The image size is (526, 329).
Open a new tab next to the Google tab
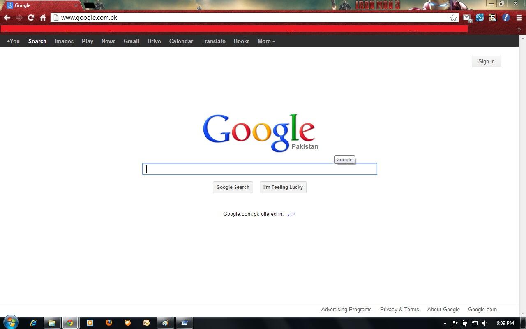pos(89,6)
